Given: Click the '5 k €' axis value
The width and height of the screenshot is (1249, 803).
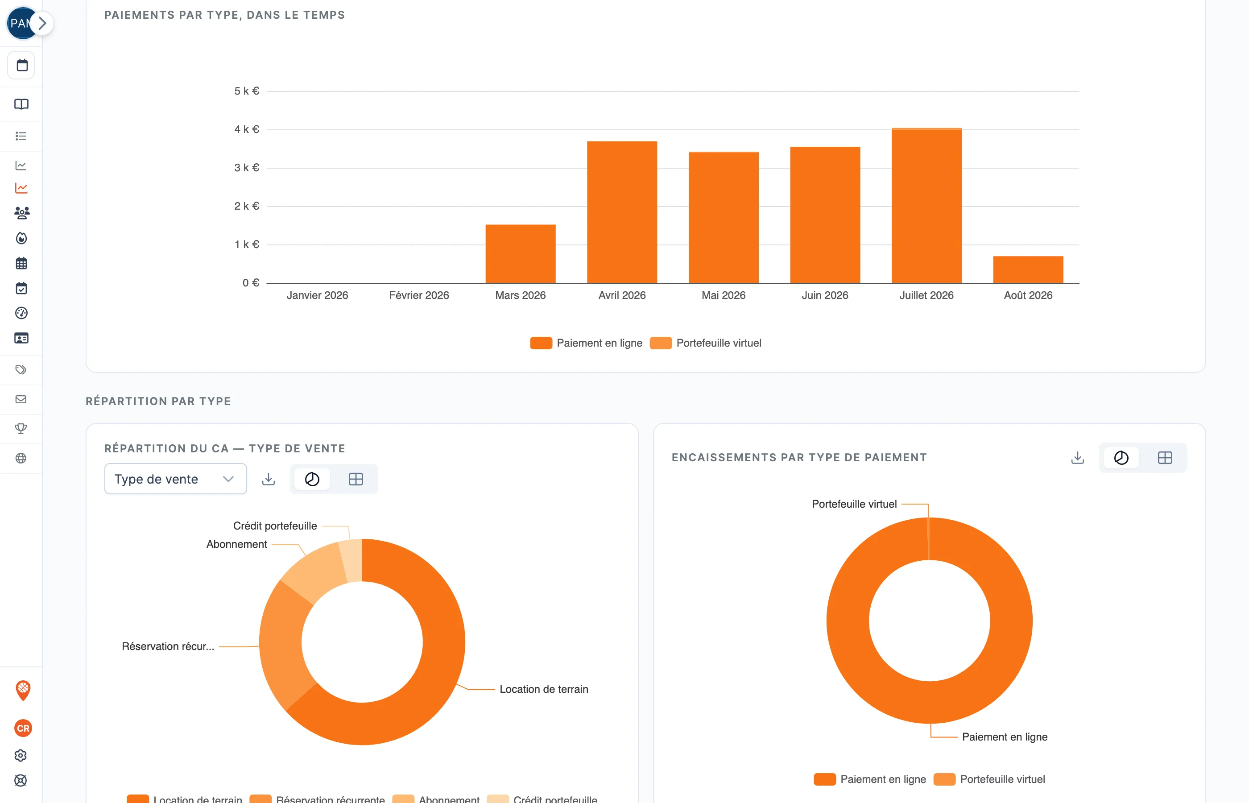Looking at the screenshot, I should pos(247,91).
